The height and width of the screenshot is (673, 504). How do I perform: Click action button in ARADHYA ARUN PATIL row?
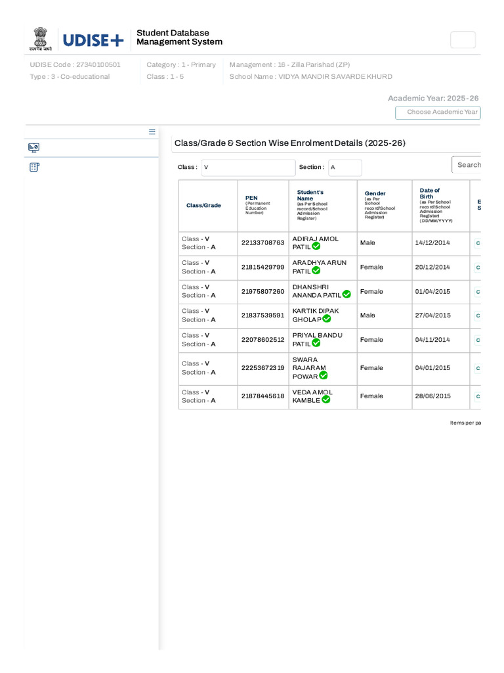coord(478,268)
